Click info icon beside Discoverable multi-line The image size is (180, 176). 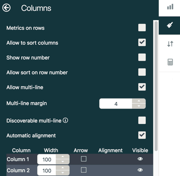tap(65, 120)
